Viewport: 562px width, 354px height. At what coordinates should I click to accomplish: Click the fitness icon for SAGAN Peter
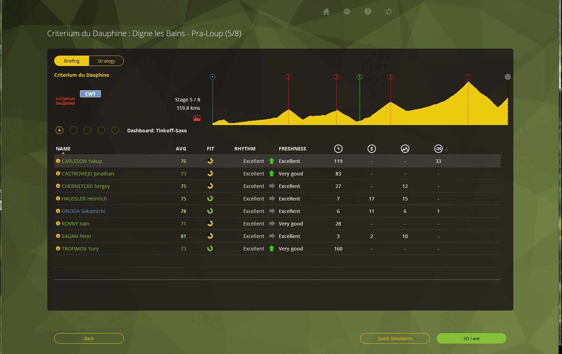pyautogui.click(x=210, y=236)
